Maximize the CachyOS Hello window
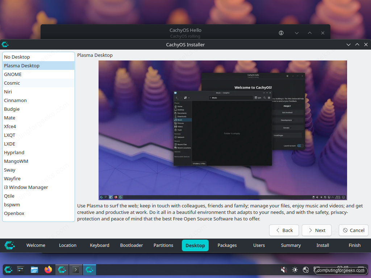 pos(310,33)
